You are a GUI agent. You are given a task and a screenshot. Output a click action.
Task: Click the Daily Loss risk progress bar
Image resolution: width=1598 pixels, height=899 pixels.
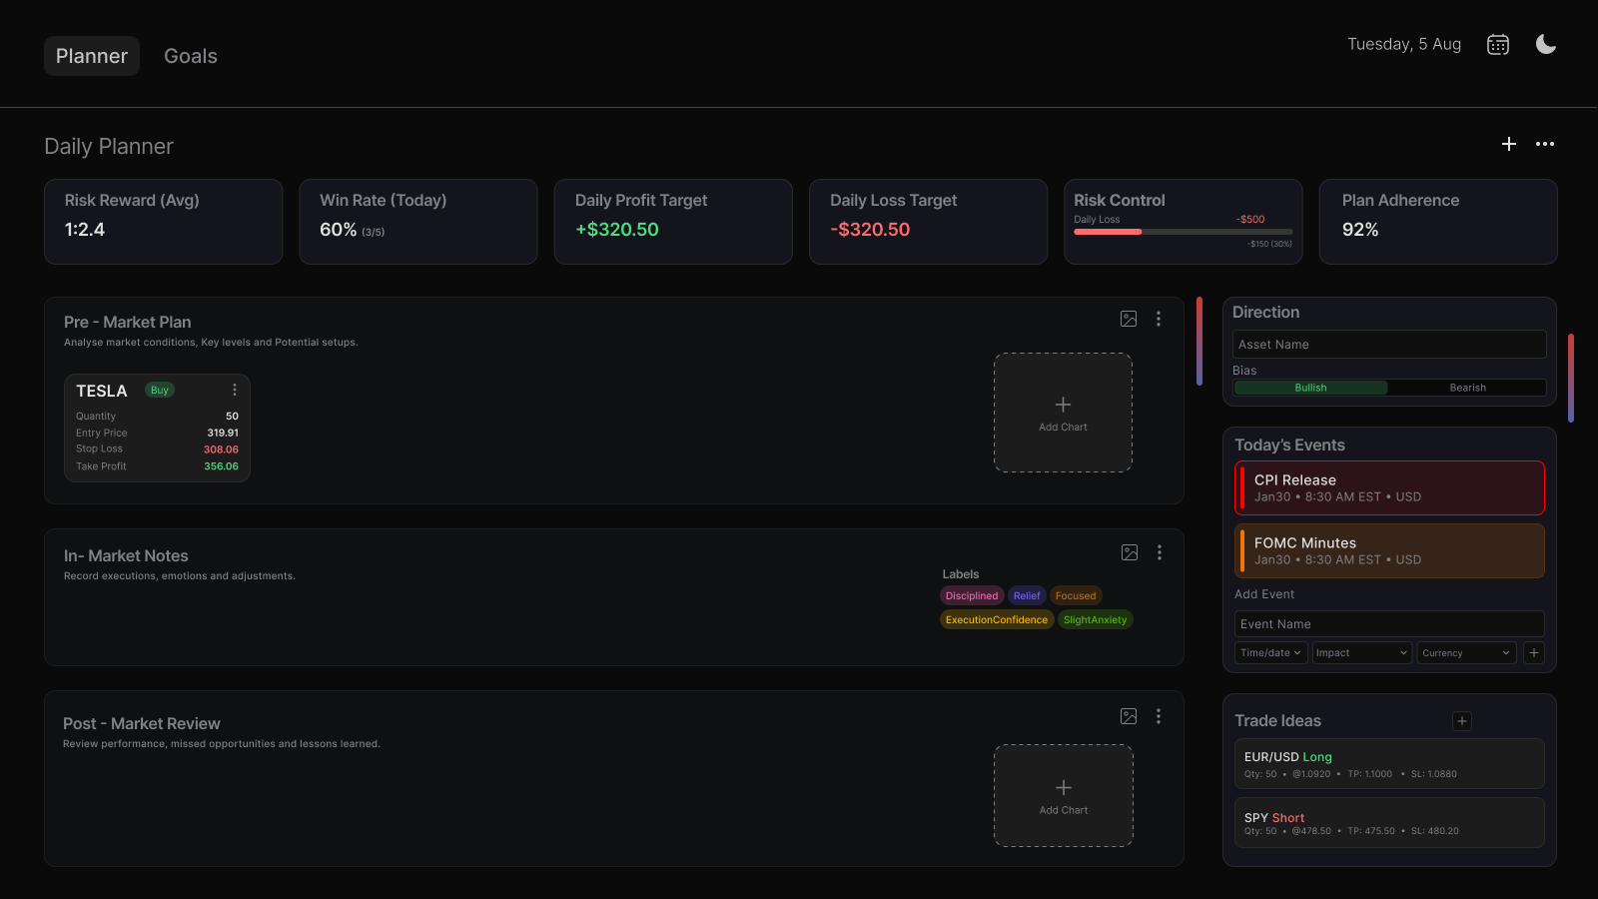coord(1183,232)
